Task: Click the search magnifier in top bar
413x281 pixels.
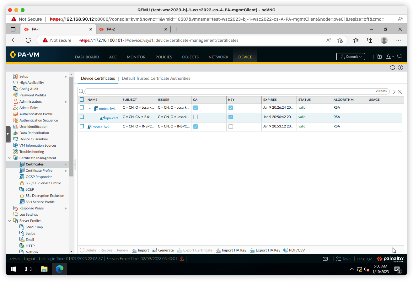Action: coord(400,57)
